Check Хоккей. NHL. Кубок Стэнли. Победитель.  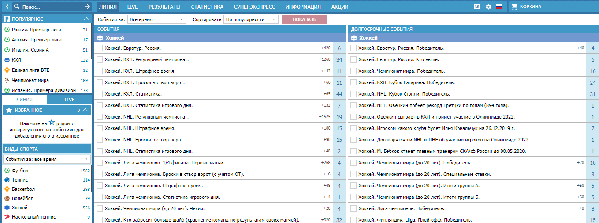(x=353, y=94)
